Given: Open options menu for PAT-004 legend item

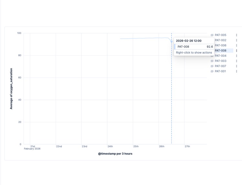Looking at the screenshot, I should [x=237, y=56].
